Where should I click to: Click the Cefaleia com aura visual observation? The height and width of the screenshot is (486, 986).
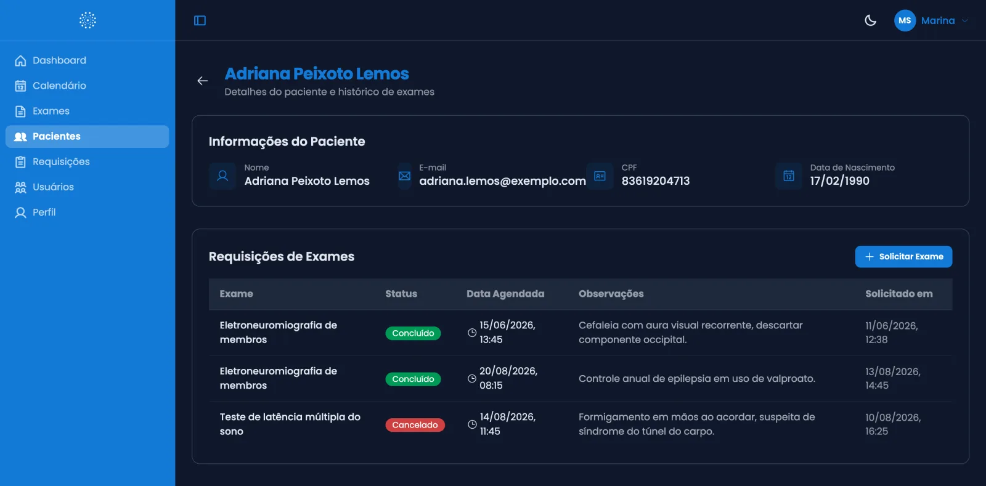click(691, 333)
